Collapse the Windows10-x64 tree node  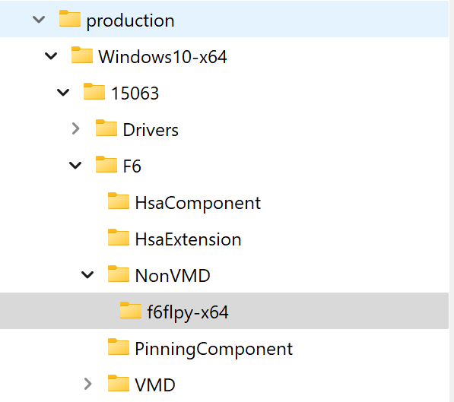[51, 56]
